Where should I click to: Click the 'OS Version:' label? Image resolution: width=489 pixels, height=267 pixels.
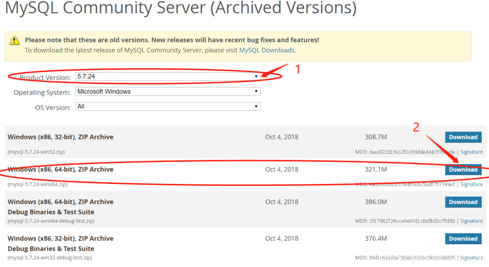tap(53, 107)
